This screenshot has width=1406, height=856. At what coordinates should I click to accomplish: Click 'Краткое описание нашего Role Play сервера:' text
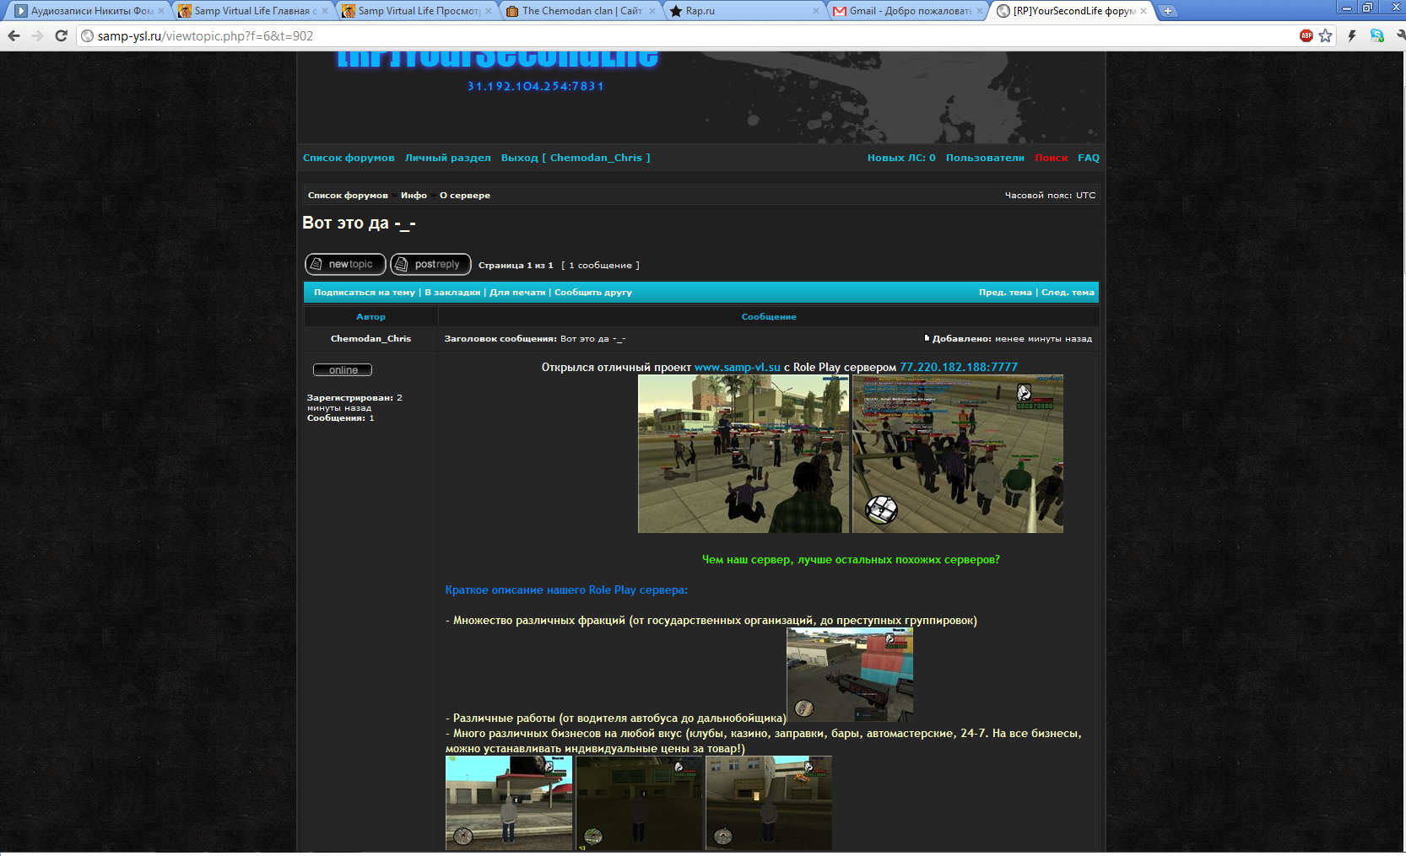[566, 590]
